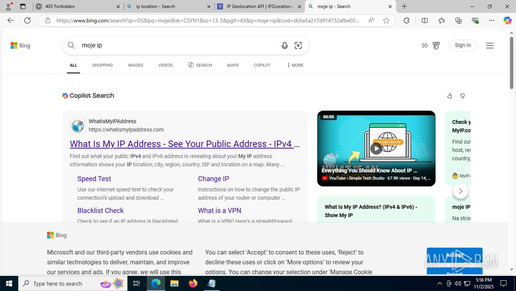Screen dimensions: 516x291
Task: Select the COPILOT search filter
Action: [262, 65]
